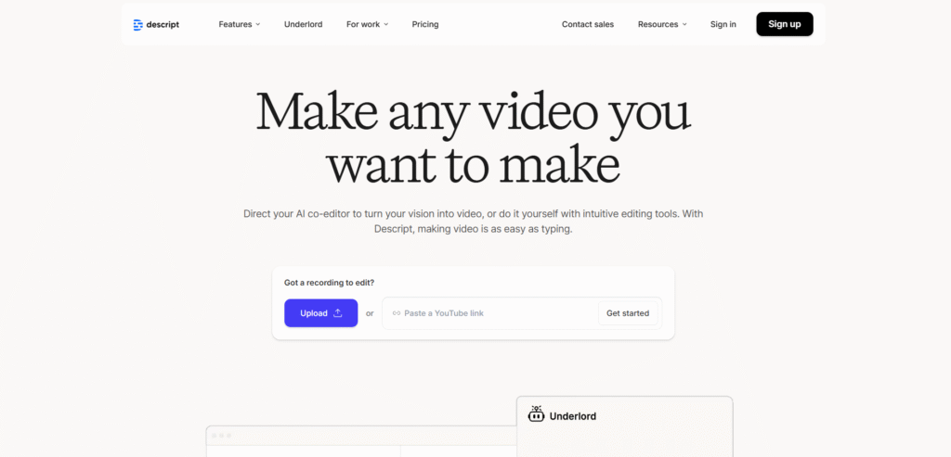
Task: Click Contact sales link
Action: point(588,25)
